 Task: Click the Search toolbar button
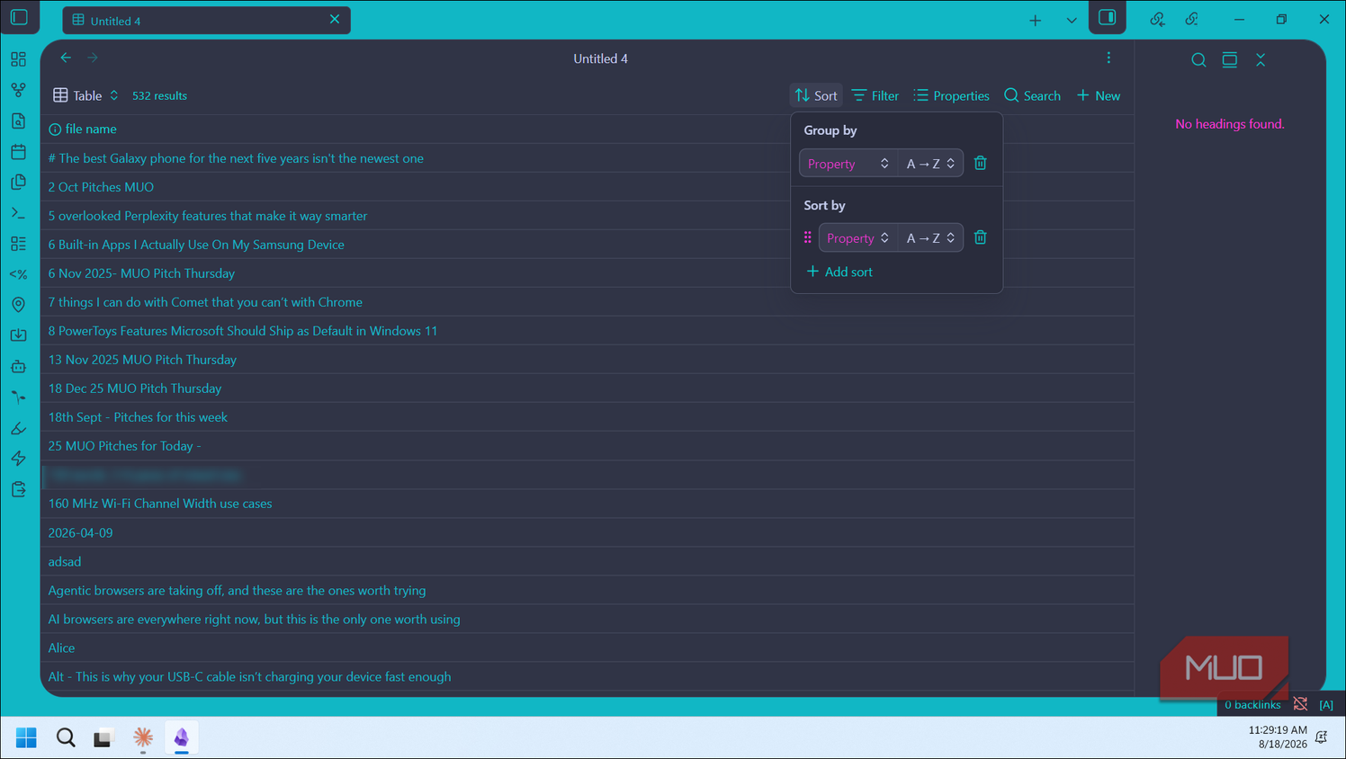click(x=1032, y=95)
